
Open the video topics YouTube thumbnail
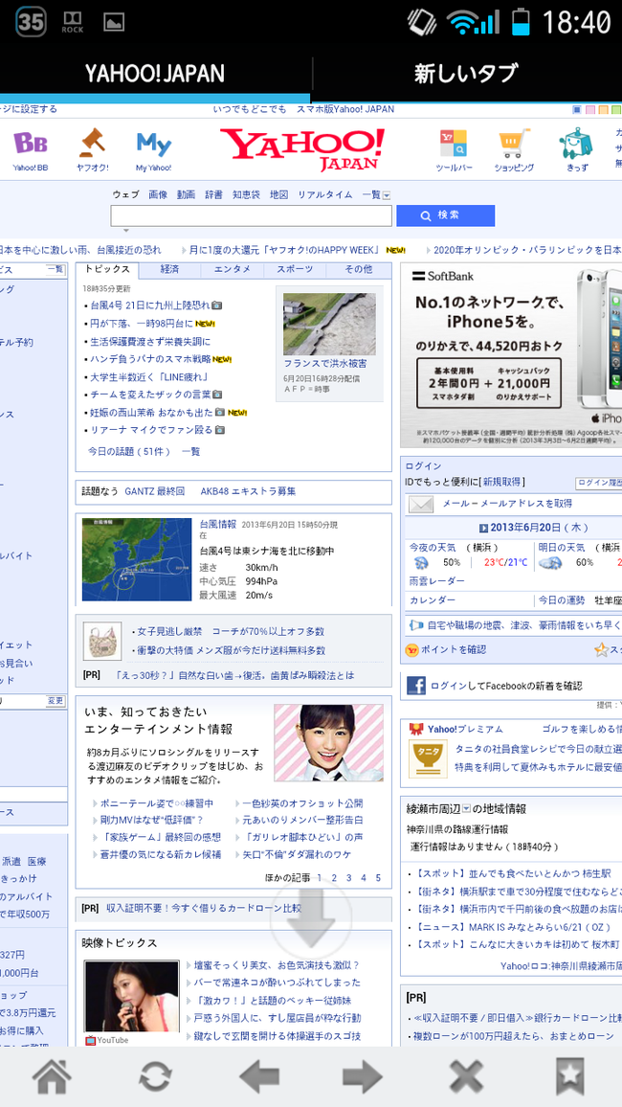click(132, 996)
